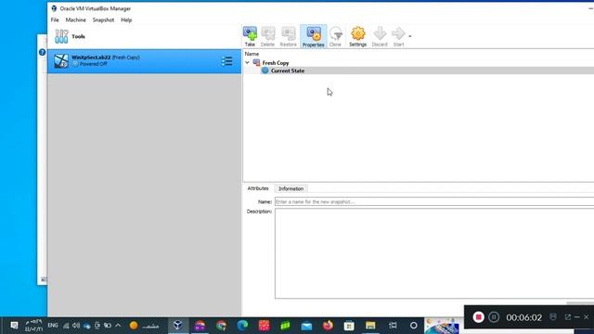Click the Name column header
This screenshot has height=334, width=594.
[x=252, y=54]
